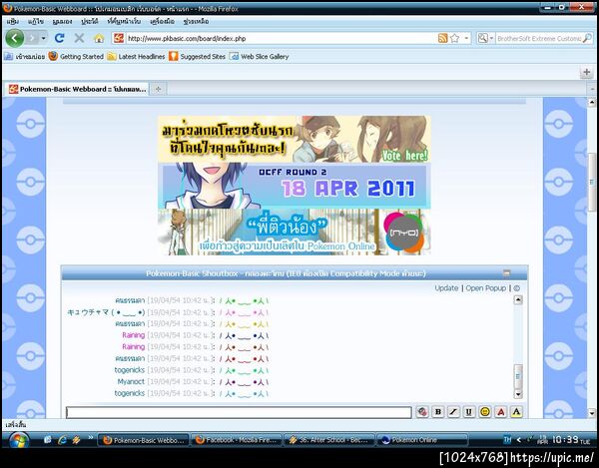Click the page scrollbar down arrow

coord(592,413)
